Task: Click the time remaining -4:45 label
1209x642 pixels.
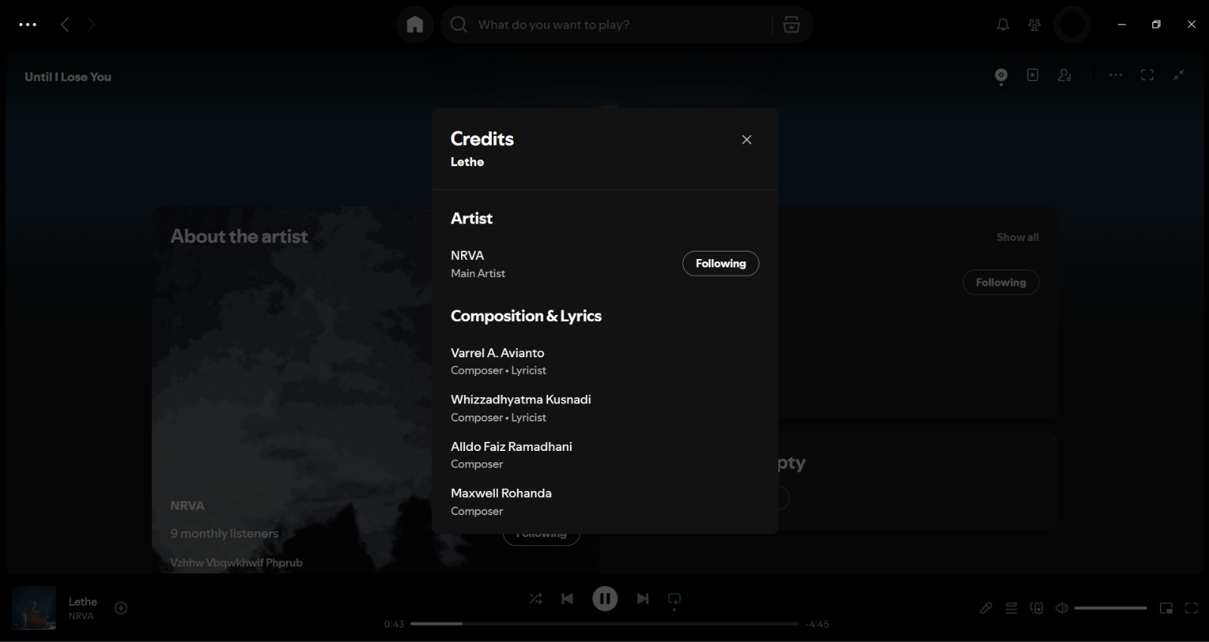Action: click(817, 625)
